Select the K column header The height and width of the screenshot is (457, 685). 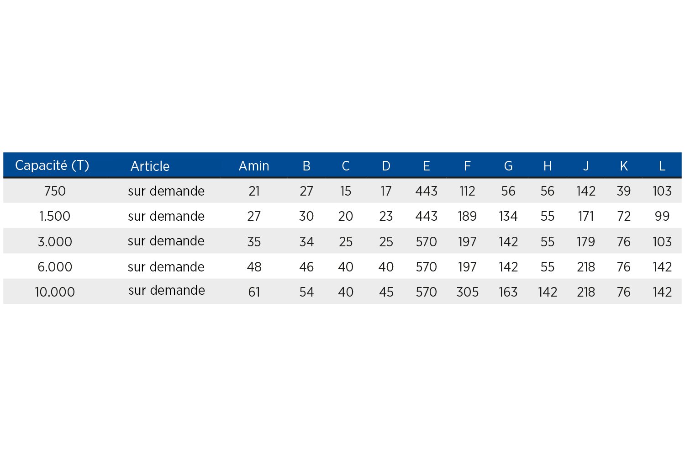(624, 166)
